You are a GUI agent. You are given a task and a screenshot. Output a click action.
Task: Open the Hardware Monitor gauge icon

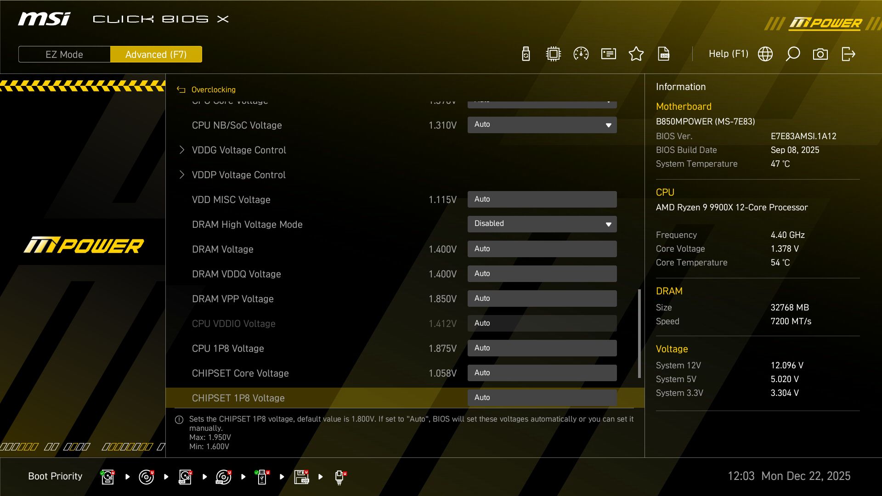tap(581, 54)
